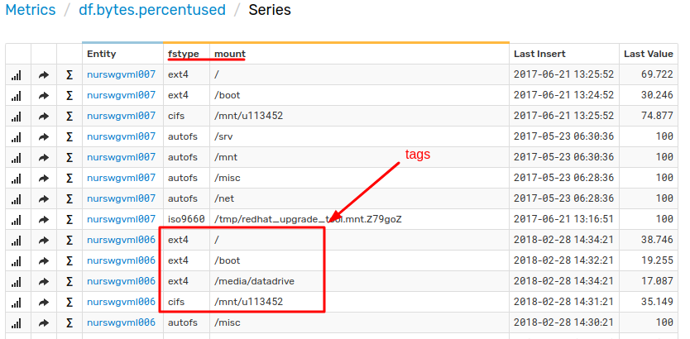Open chart icon for the /net row
690x339 pixels.
[x=17, y=198]
